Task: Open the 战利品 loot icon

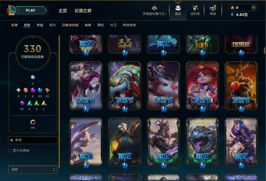Action: tap(195, 8)
